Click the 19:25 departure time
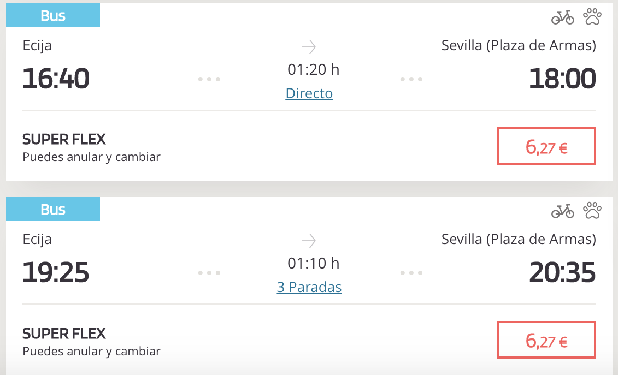 click(56, 273)
